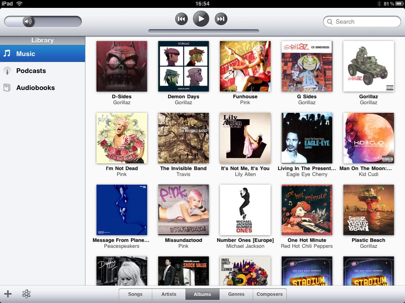The width and height of the screenshot is (405, 303).
Task: Open the Shock Value album cover
Action: pyautogui.click(x=184, y=271)
